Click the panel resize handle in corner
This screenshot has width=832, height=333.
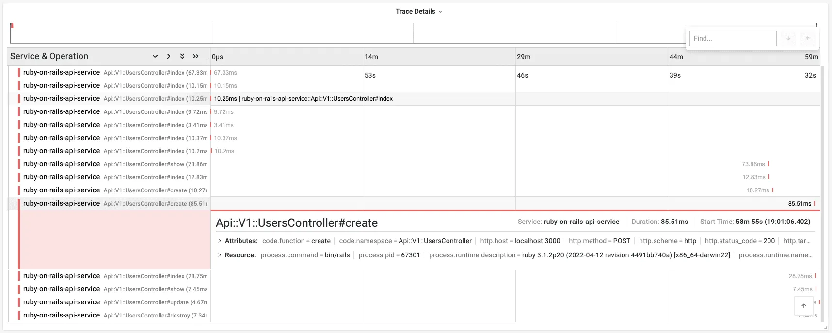tap(825, 328)
